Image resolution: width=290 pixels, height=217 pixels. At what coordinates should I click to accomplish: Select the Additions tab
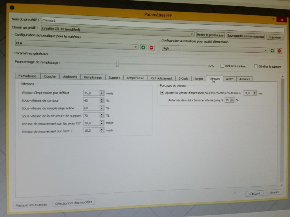pos(70,77)
